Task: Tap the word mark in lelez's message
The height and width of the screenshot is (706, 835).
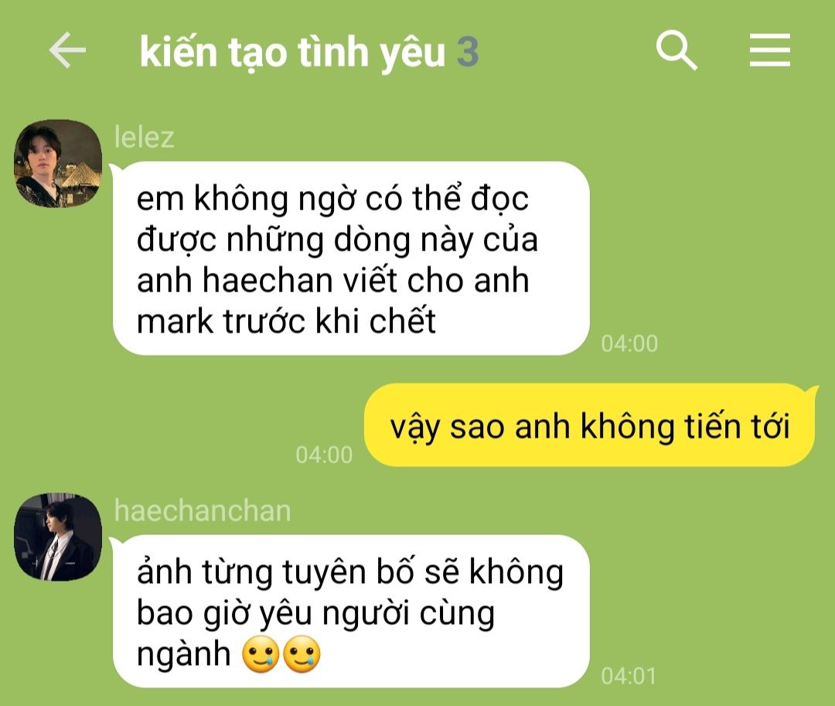Action: [x=175, y=321]
